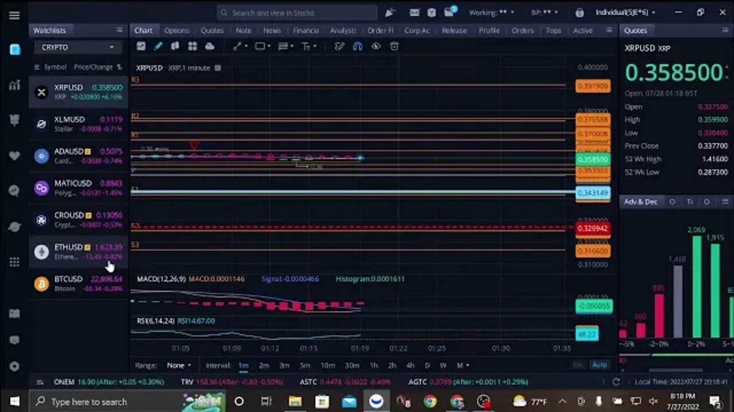Open the notifications icon with blue badge

tap(450, 12)
